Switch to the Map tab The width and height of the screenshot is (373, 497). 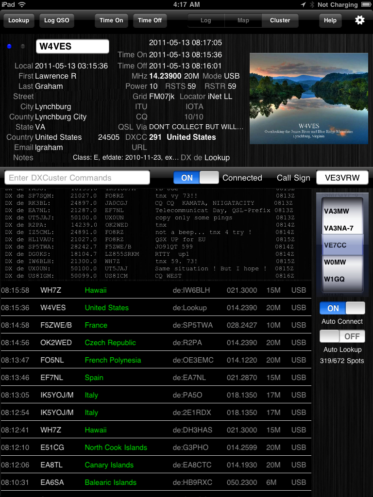point(243,20)
